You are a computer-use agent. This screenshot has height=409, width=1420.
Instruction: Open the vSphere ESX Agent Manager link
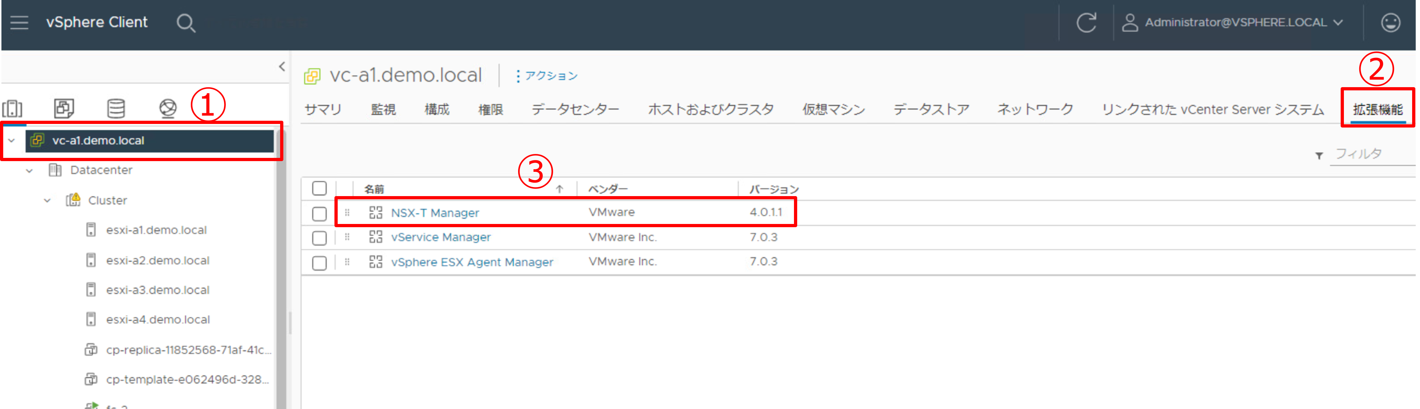click(x=472, y=263)
